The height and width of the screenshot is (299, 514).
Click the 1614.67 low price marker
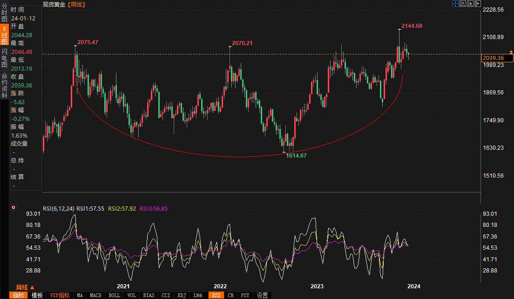pos(296,156)
